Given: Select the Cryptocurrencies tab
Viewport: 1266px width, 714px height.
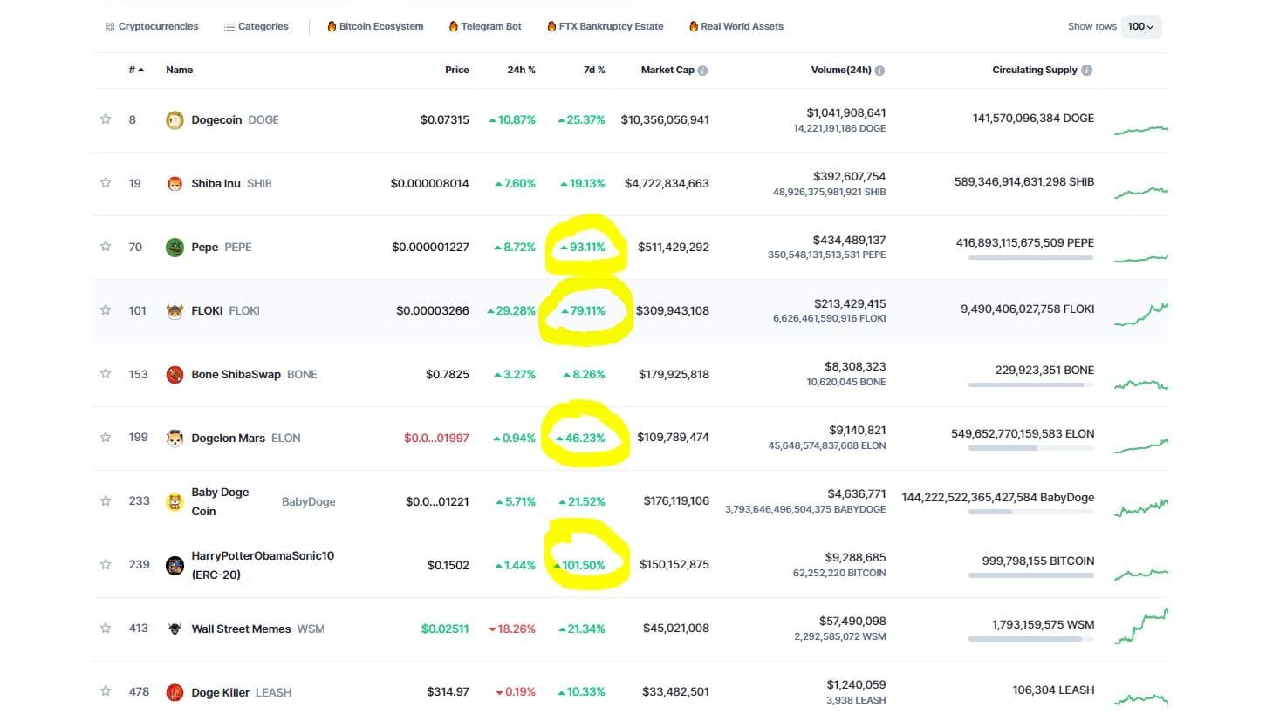Looking at the screenshot, I should 152,26.
